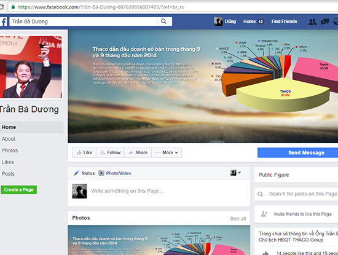This screenshot has height=255, width=338.
Task: Click the search icon in the posts search box
Action: (x=261, y=194)
